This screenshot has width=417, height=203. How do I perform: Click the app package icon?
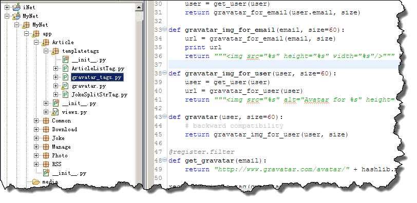[x=35, y=34]
